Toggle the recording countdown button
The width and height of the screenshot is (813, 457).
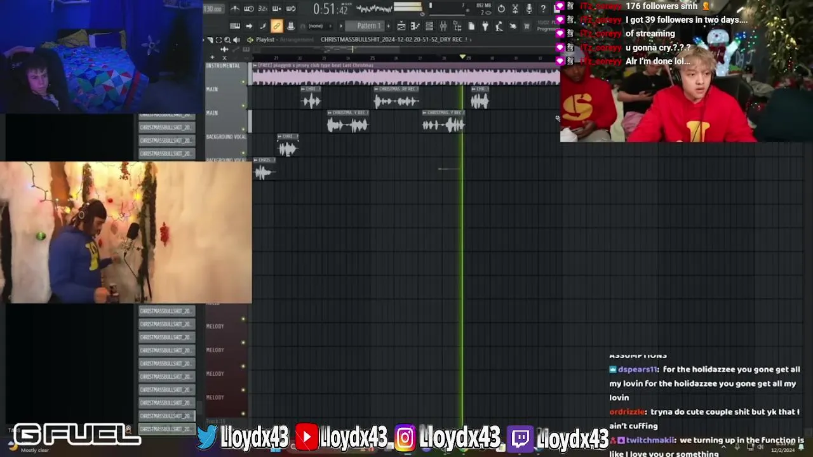coord(263,9)
